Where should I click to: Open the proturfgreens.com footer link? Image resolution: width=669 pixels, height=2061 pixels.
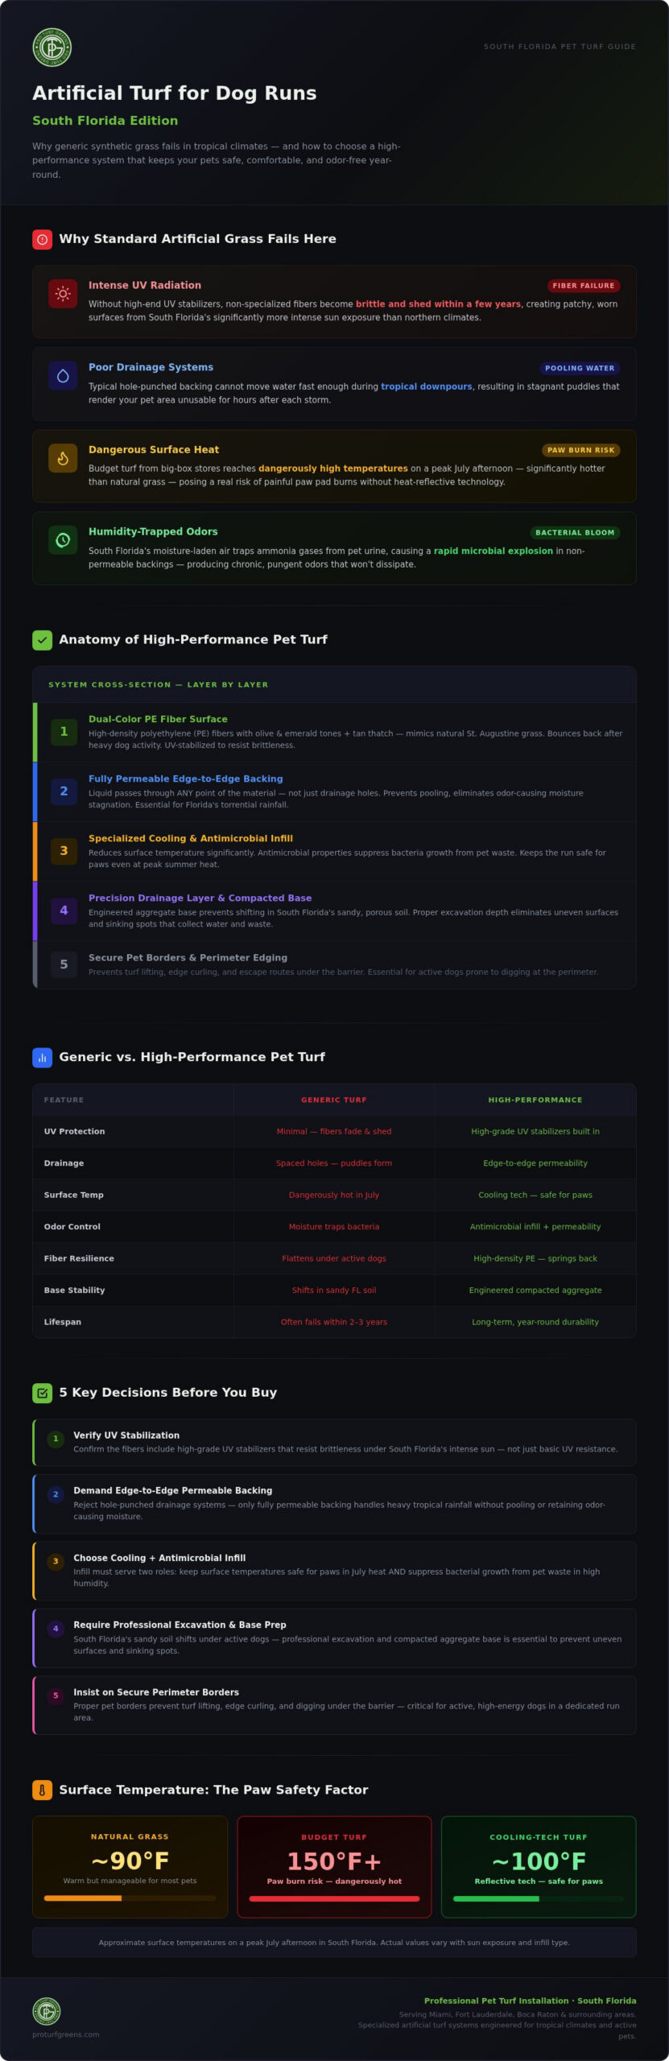[x=66, y=2034]
